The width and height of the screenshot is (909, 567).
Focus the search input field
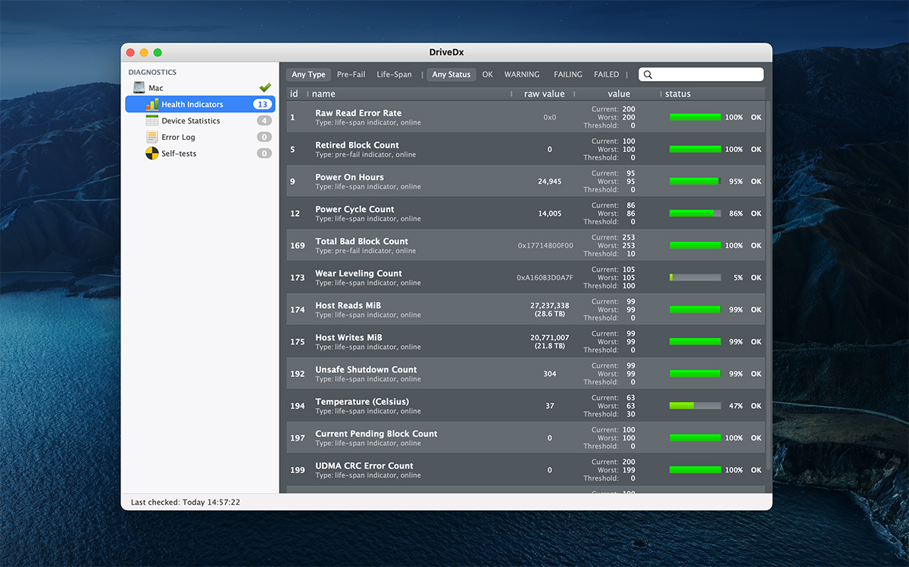pos(701,74)
